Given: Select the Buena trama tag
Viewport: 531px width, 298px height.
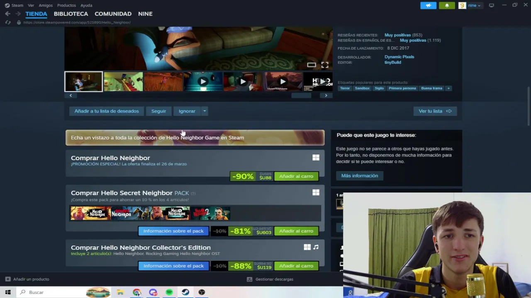Looking at the screenshot, I should (x=431, y=88).
